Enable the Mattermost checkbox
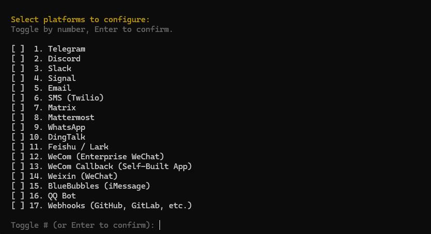 (18, 118)
